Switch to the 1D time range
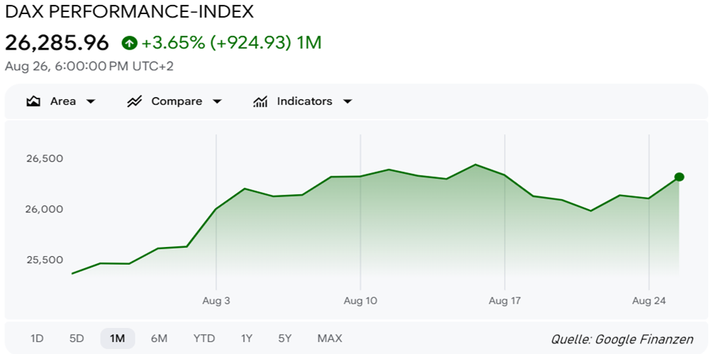 click(37, 338)
